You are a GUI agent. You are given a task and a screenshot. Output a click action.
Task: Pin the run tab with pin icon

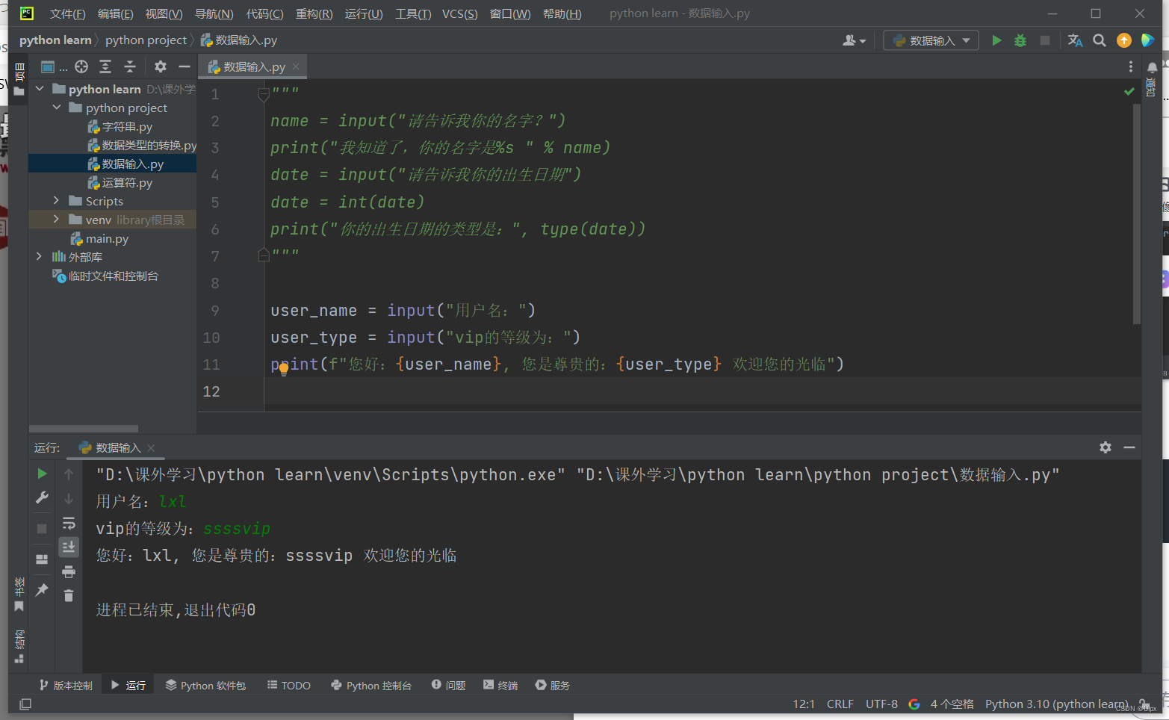(x=42, y=590)
